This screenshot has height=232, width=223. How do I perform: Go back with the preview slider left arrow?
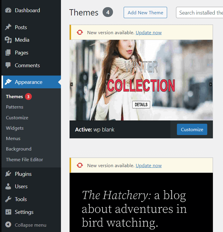(x=72, y=84)
